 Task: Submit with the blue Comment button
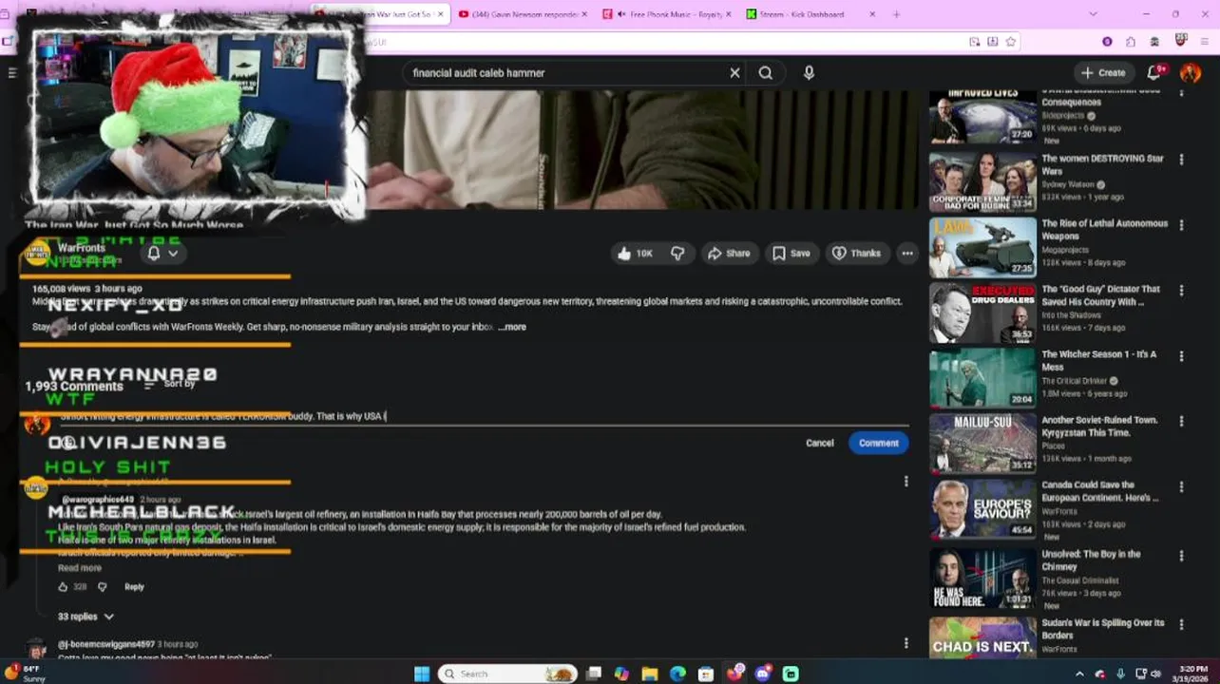(878, 443)
